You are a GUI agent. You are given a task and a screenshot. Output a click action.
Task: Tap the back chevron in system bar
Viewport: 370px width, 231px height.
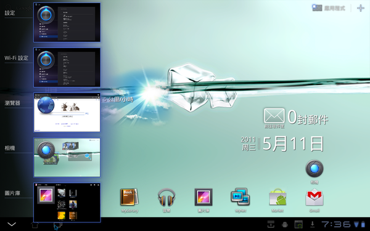[x=12, y=224]
